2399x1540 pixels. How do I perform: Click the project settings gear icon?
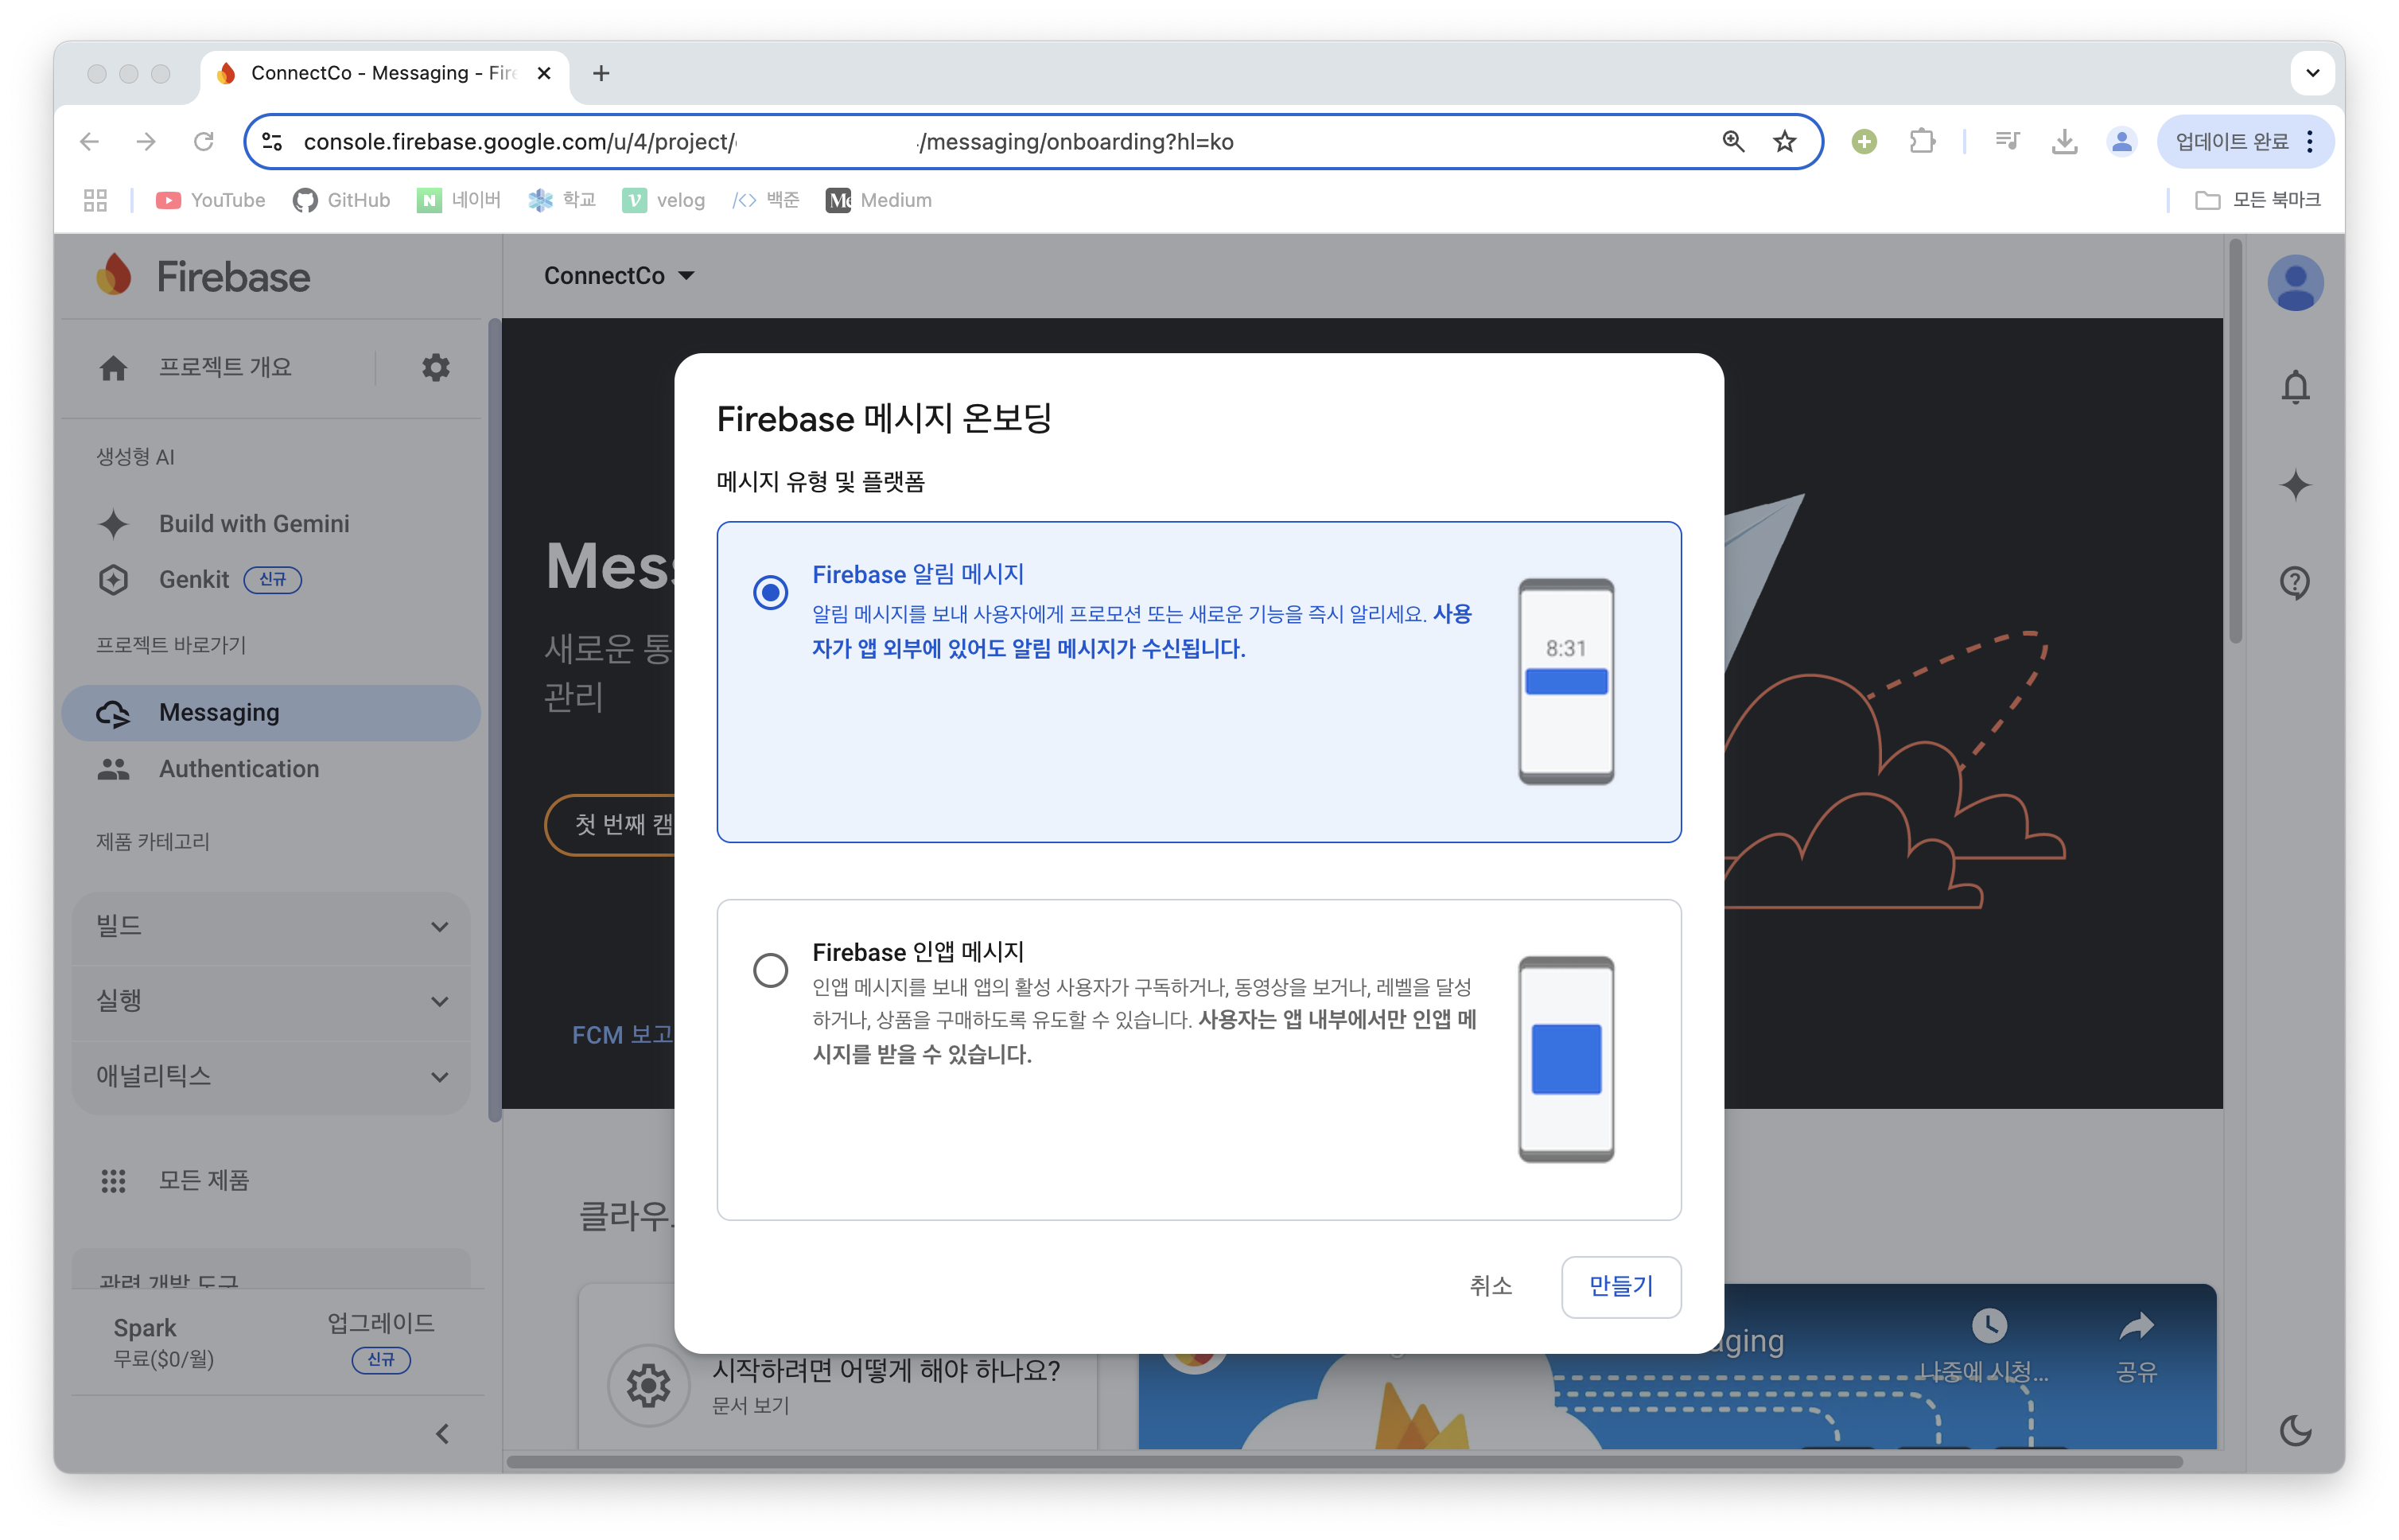[435, 367]
